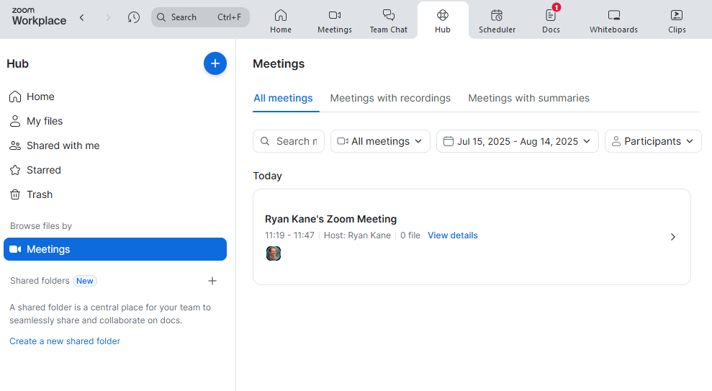Go forward with the right arrow

(x=108, y=18)
